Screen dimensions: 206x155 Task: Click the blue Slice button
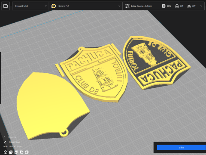(x=182, y=148)
